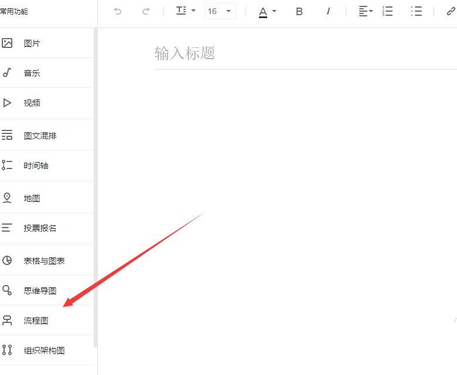Click the 输入标题 title field
457x375 pixels.
pyautogui.click(x=305, y=54)
